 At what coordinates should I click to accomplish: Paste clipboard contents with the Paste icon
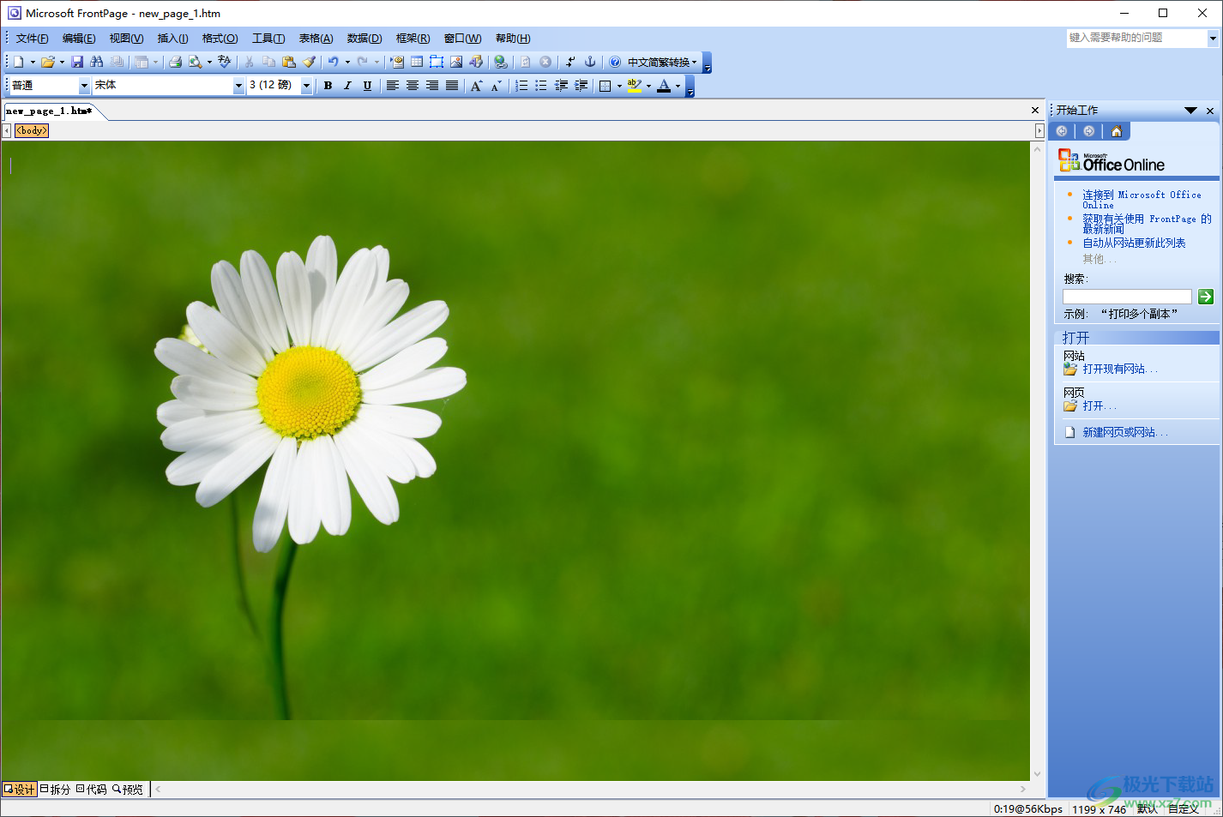289,62
